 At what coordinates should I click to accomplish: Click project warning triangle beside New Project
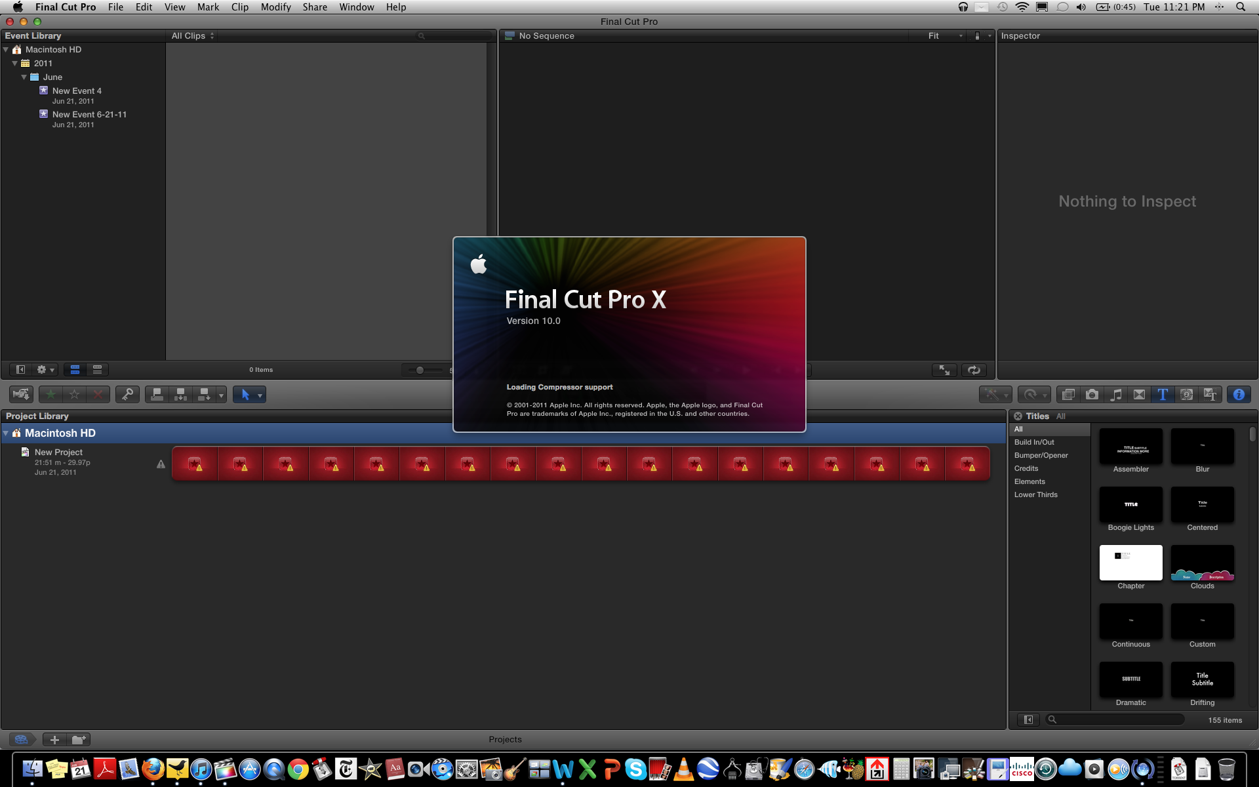click(161, 464)
